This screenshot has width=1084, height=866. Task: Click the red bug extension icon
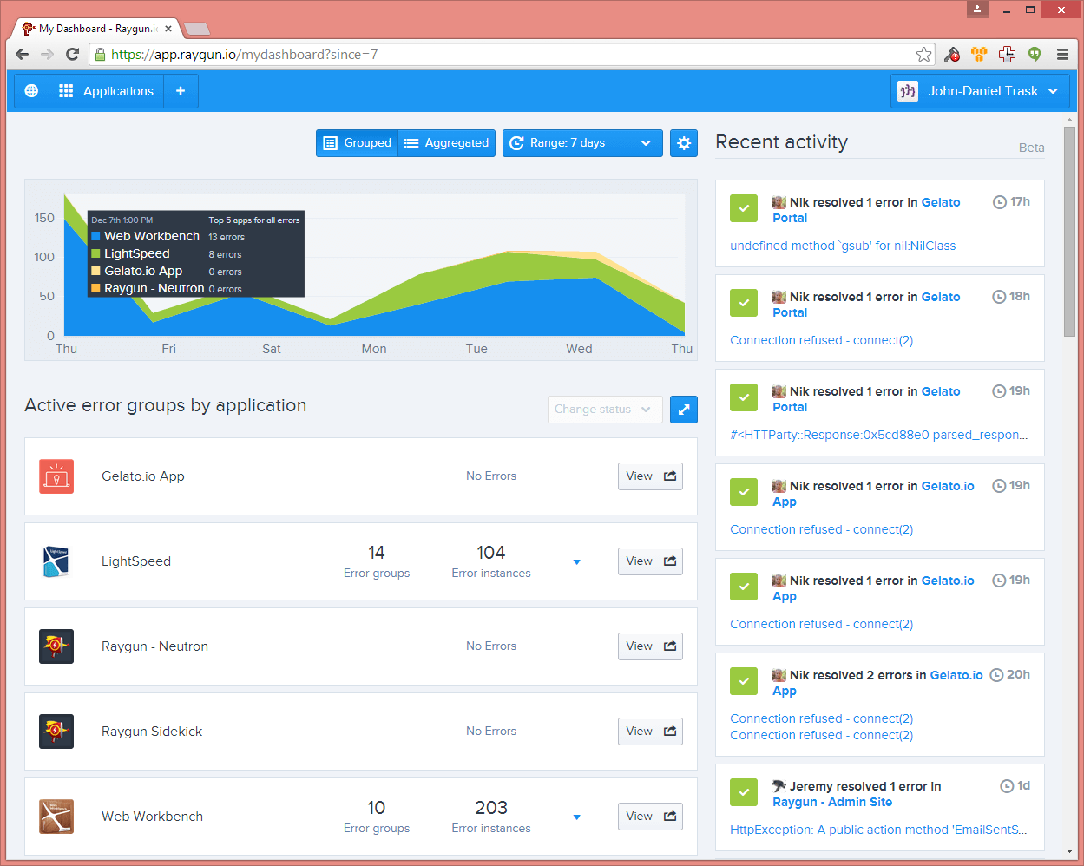coord(952,54)
